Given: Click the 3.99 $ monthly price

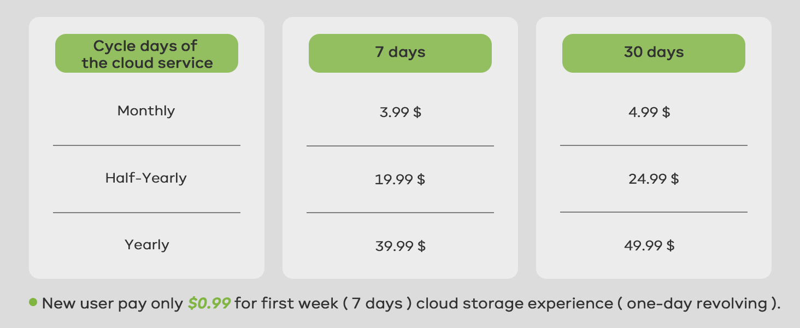Looking at the screenshot, I should point(400,113).
